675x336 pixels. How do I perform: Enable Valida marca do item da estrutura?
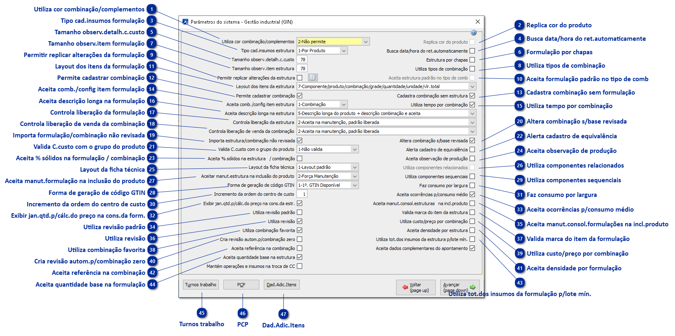pyautogui.click(x=472, y=212)
